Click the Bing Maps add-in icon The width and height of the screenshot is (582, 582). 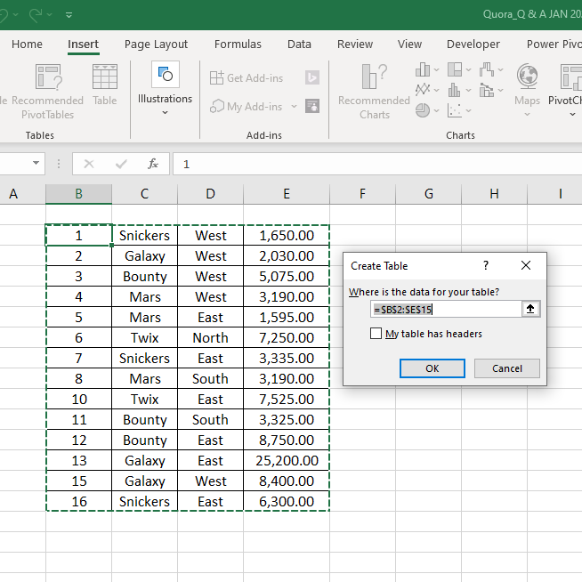(312, 77)
